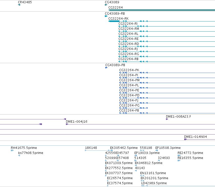
Task: Select transcript CG32264-RL
Action: point(128,34)
